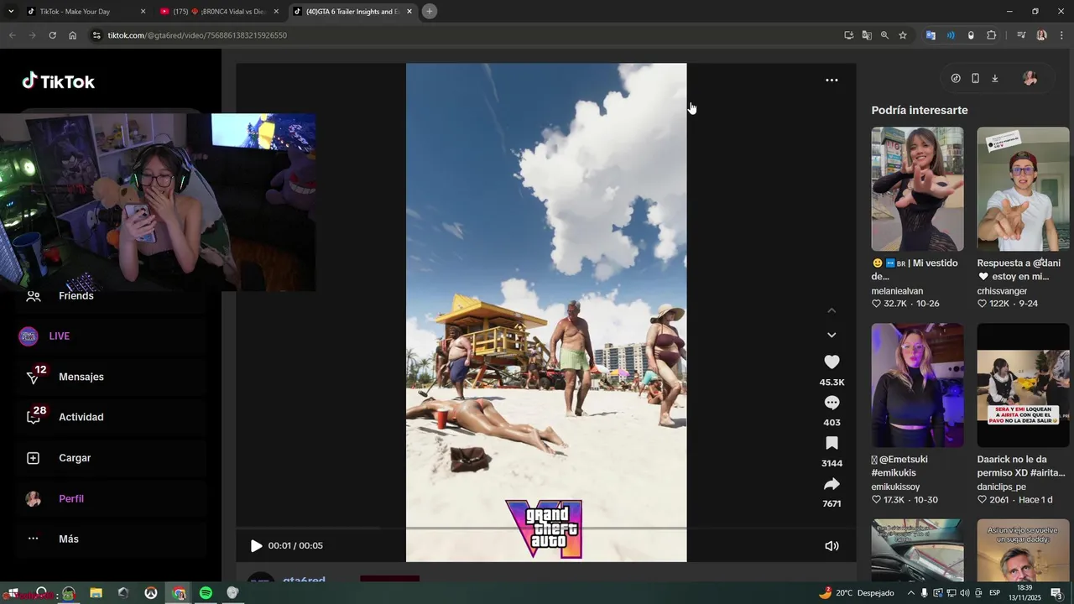Open the media control music icon
This screenshot has height=604, width=1074.
coord(1021,35)
